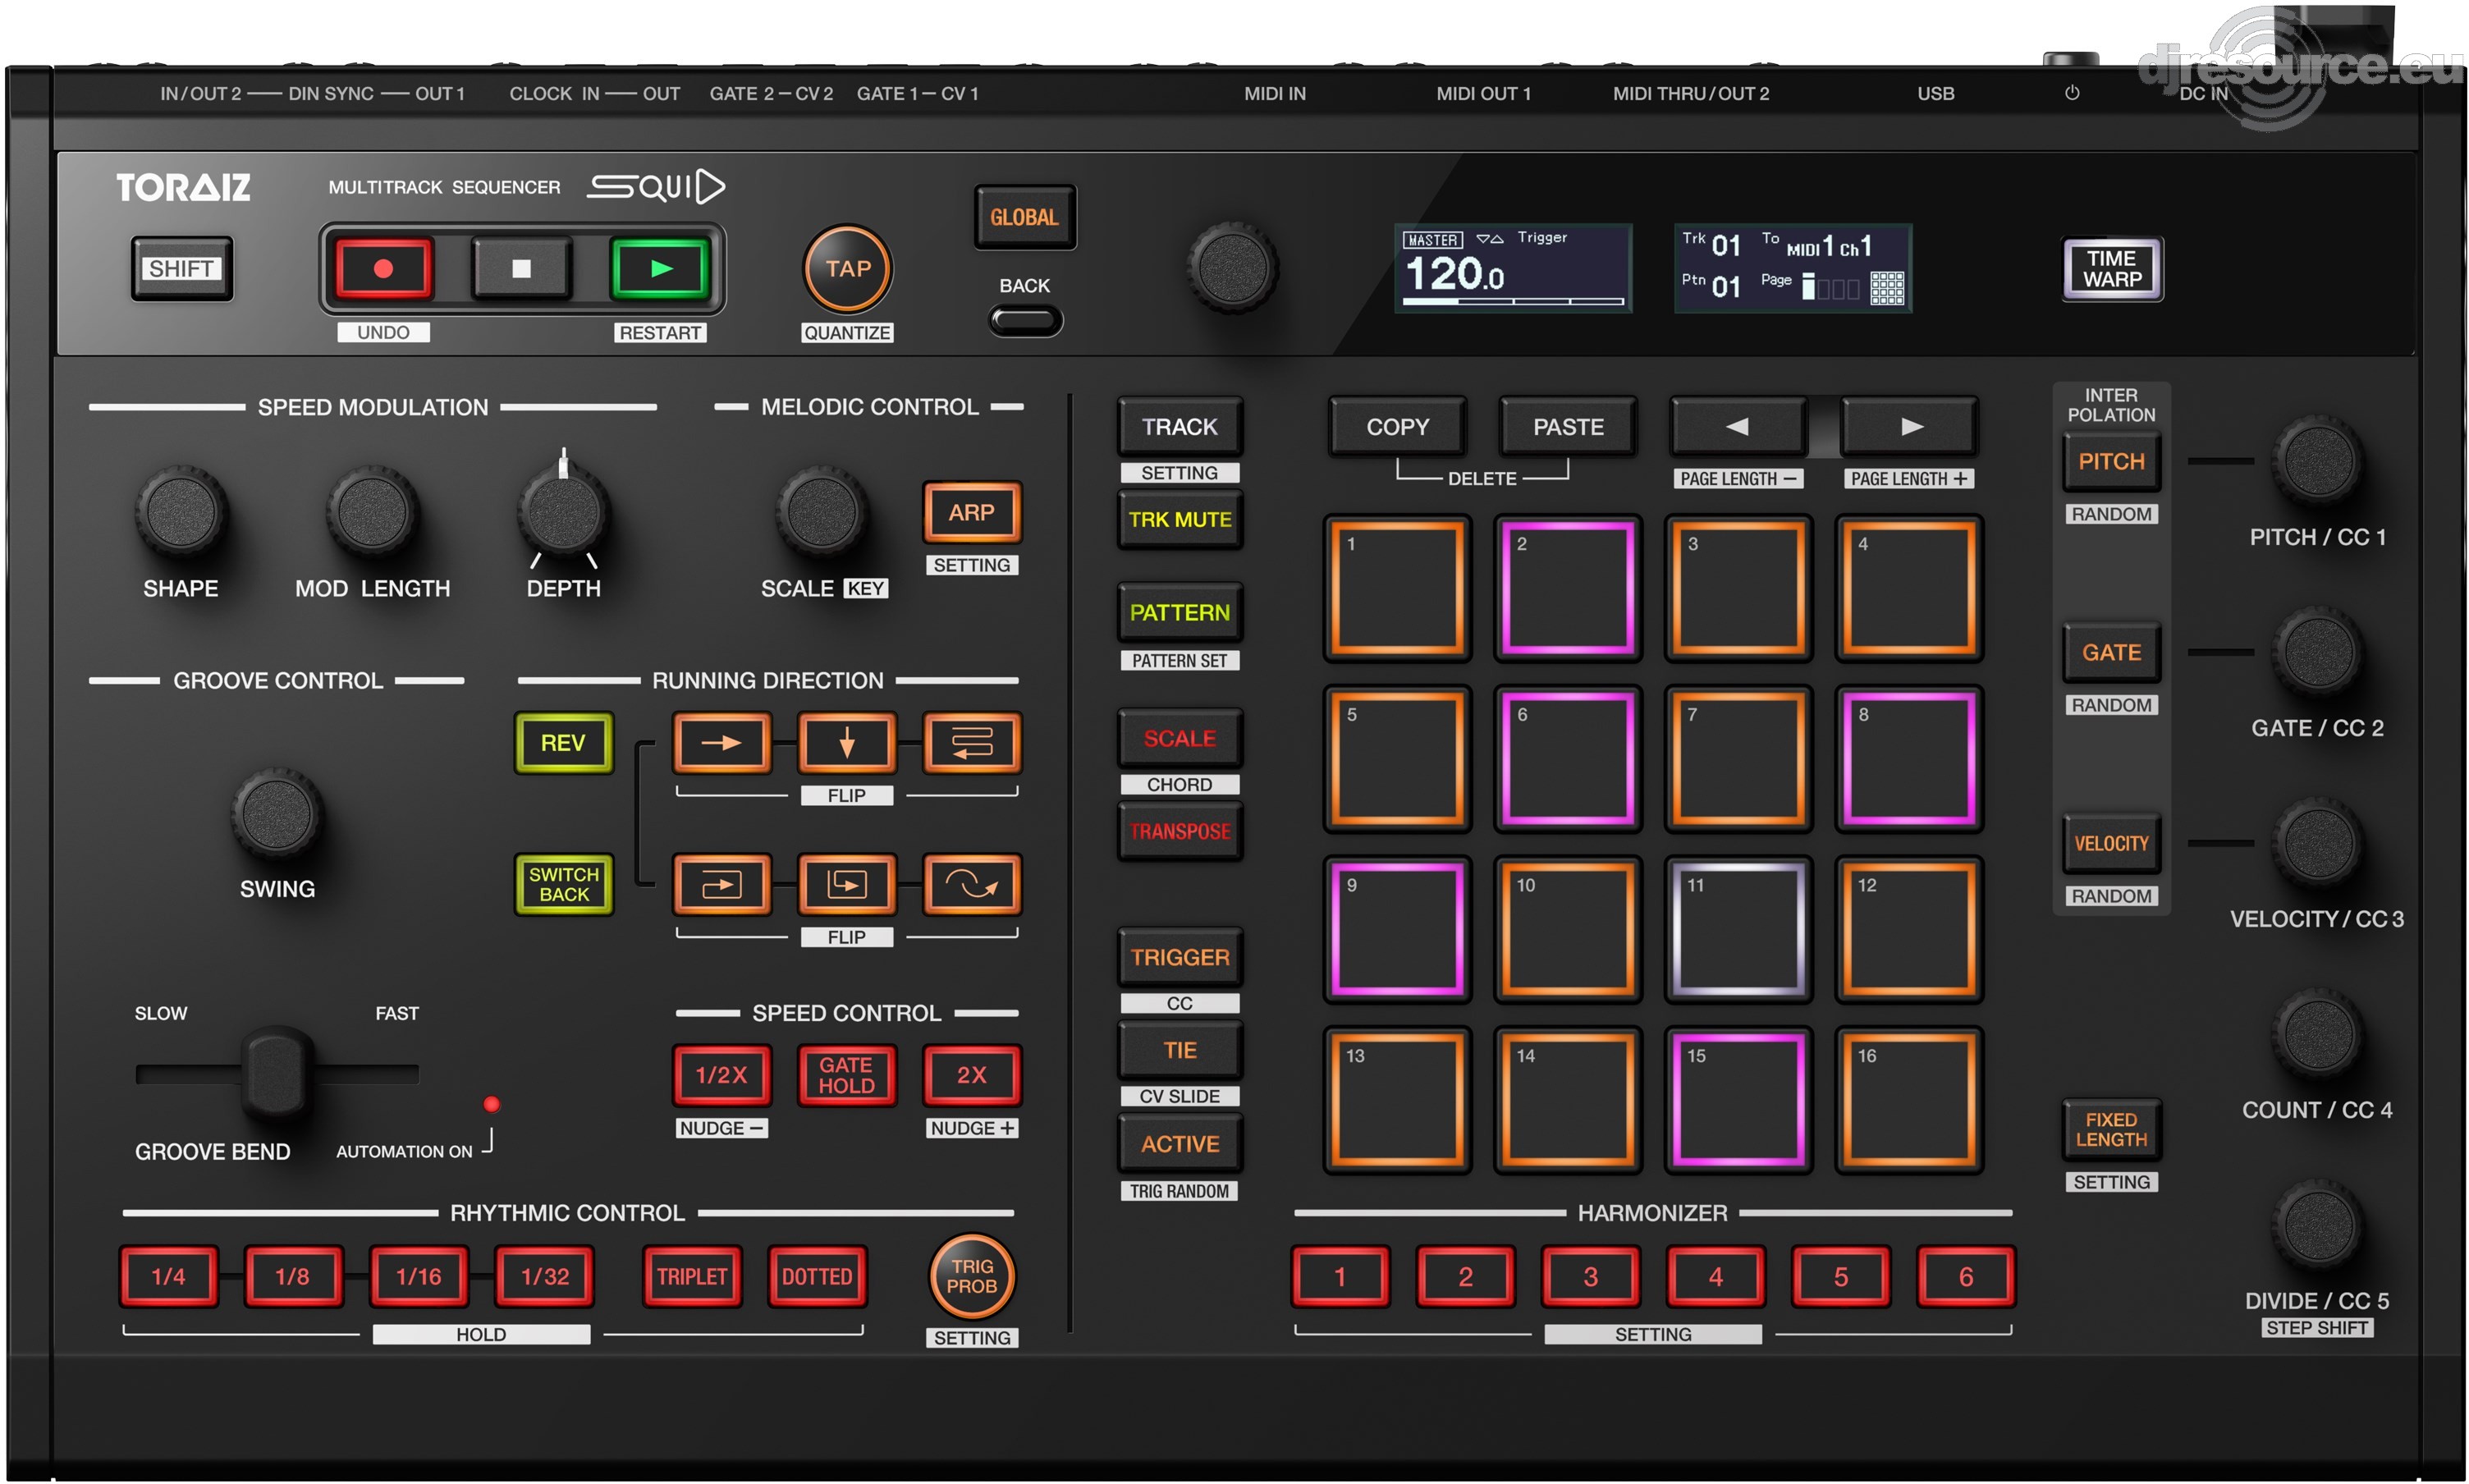Toggle the TRIPLET rhythmic button
The height and width of the screenshot is (1484, 2469).
coord(691,1276)
